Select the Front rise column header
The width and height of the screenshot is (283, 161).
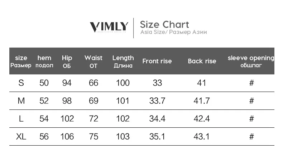(157, 61)
